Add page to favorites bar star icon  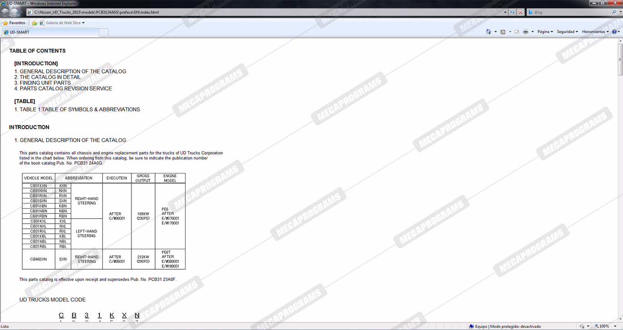(x=34, y=23)
